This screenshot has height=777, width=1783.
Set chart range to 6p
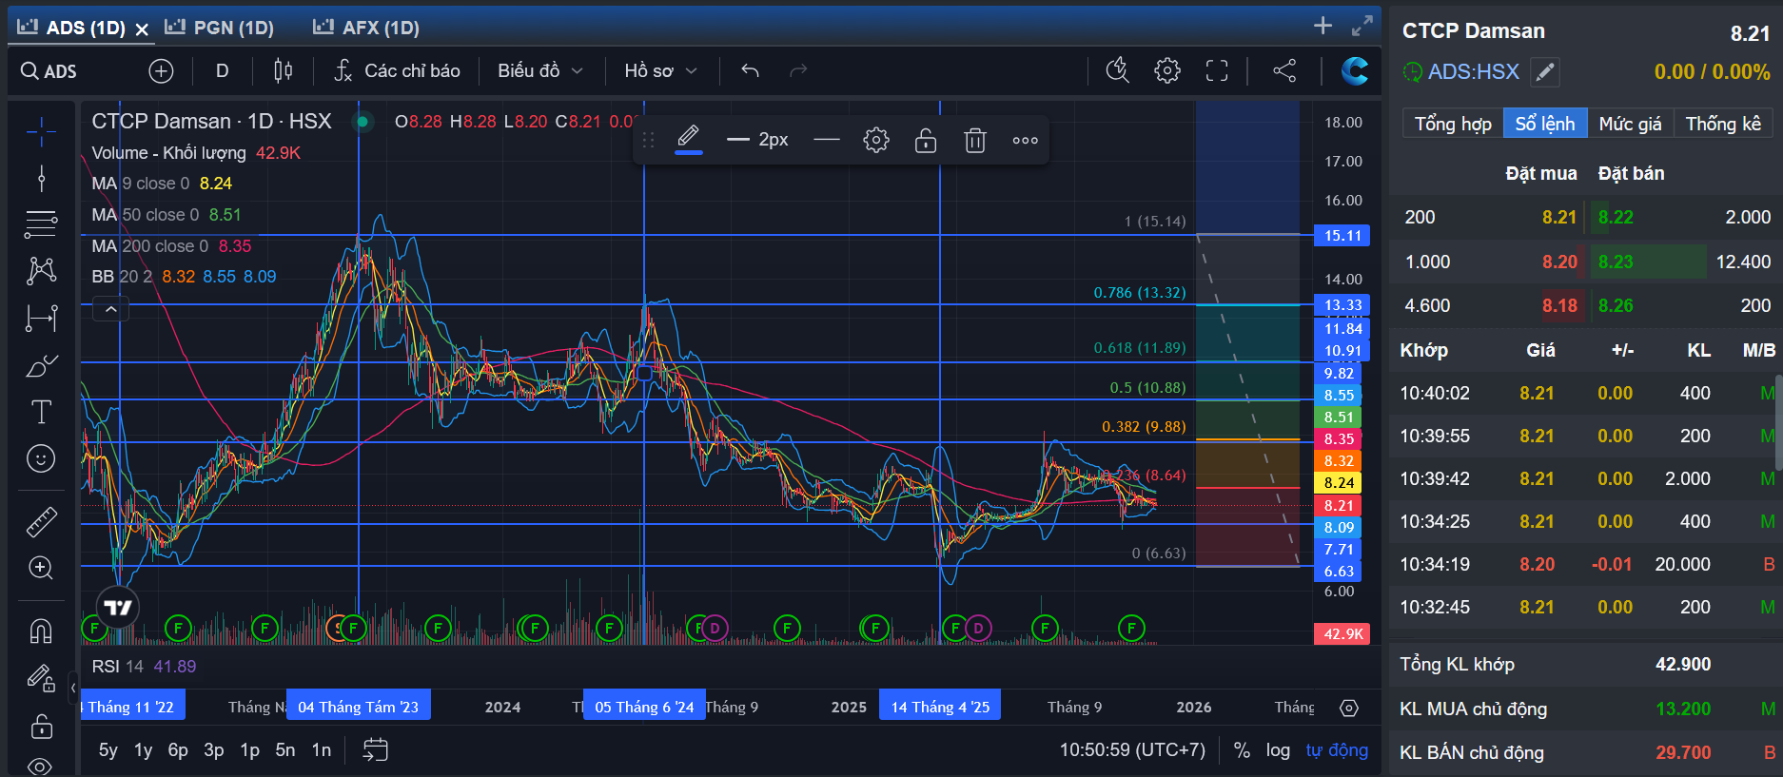178,750
